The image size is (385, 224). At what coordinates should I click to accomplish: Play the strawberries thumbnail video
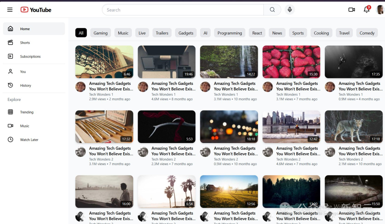tap(291, 62)
